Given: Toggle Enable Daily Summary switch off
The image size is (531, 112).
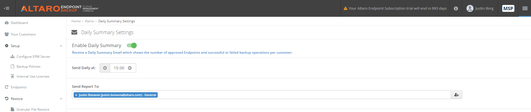Looking at the screenshot, I should (132, 45).
